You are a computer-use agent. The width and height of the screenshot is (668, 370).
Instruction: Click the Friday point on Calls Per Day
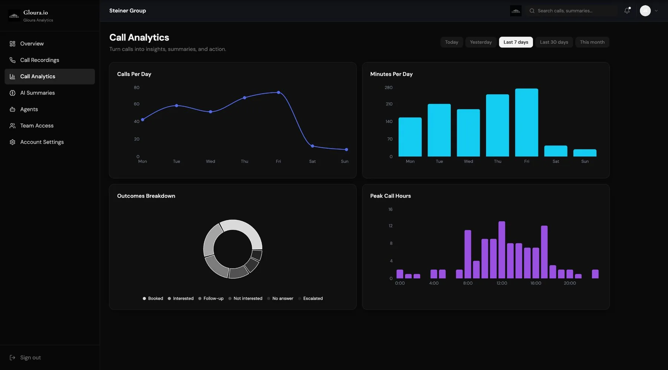click(x=279, y=92)
